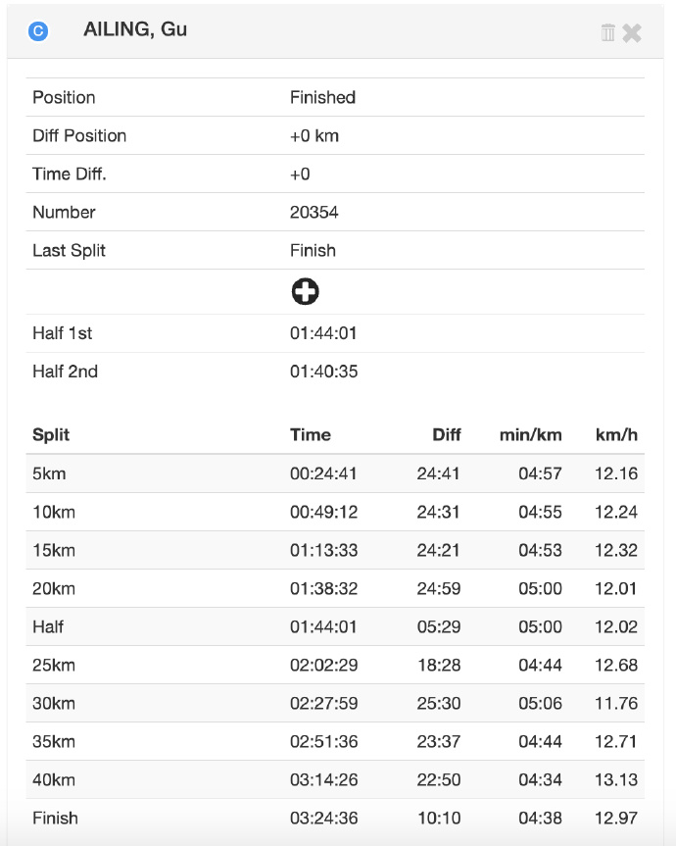This screenshot has height=846, width=676.
Task: Delete athlete using the trash icon
Action: (608, 32)
